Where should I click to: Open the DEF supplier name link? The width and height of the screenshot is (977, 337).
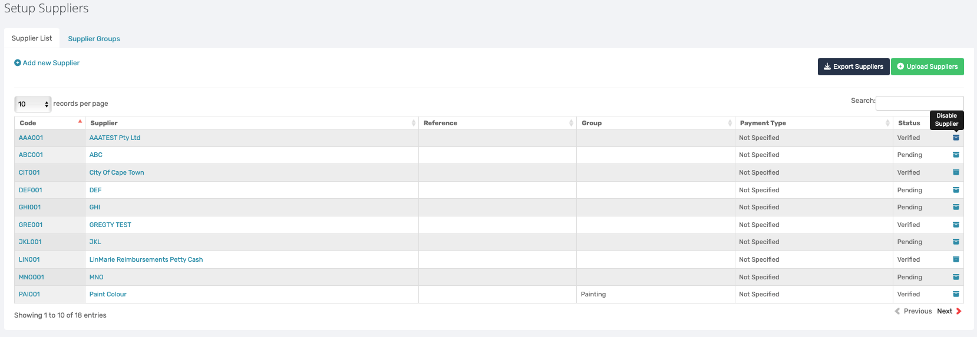(95, 190)
